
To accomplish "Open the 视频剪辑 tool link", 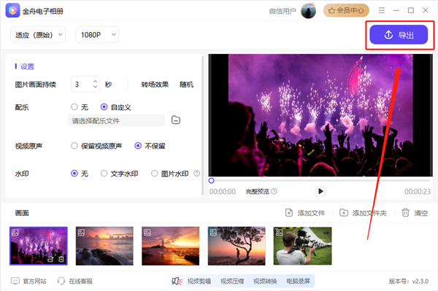I will click(199, 281).
